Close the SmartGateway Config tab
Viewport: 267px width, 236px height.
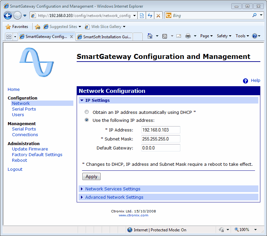[72, 37]
